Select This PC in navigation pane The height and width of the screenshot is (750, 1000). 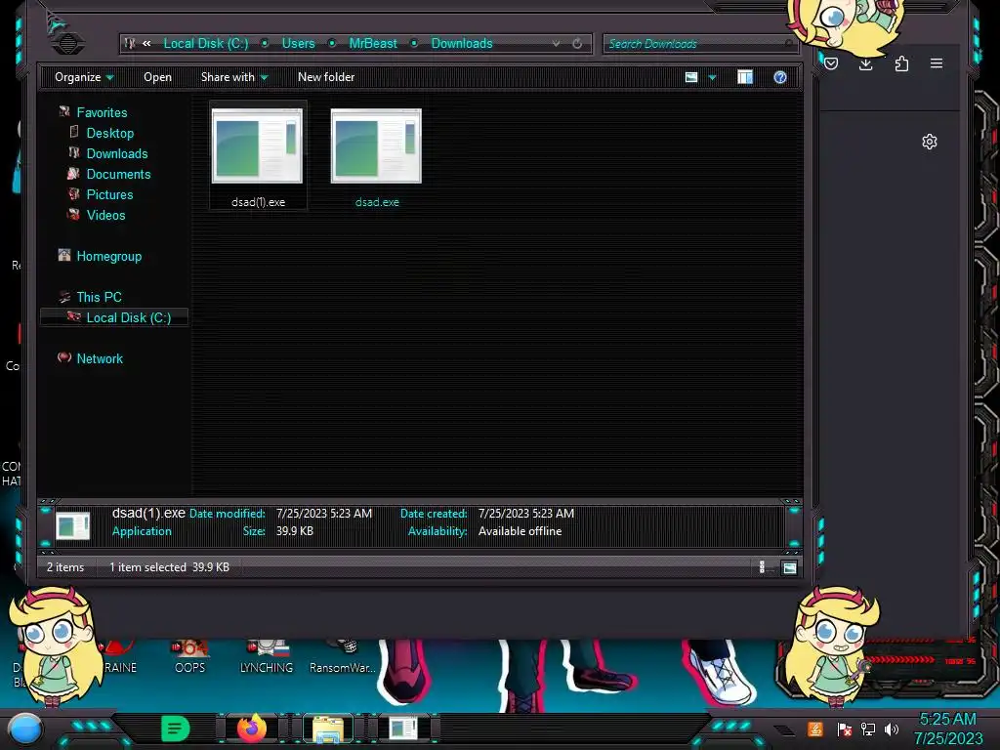(x=99, y=297)
